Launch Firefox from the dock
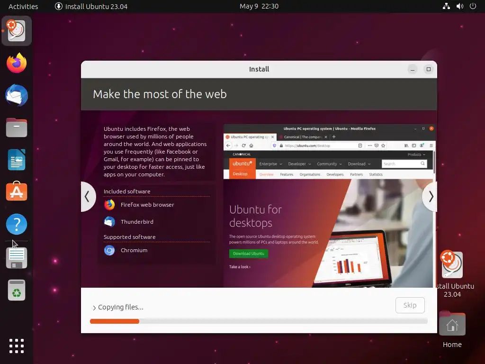The height and width of the screenshot is (364, 485). pos(17,63)
